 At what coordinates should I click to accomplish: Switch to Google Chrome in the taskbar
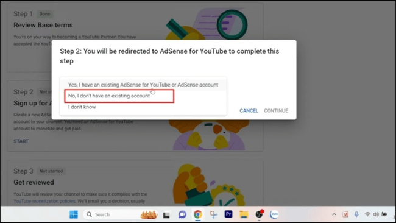(198, 214)
